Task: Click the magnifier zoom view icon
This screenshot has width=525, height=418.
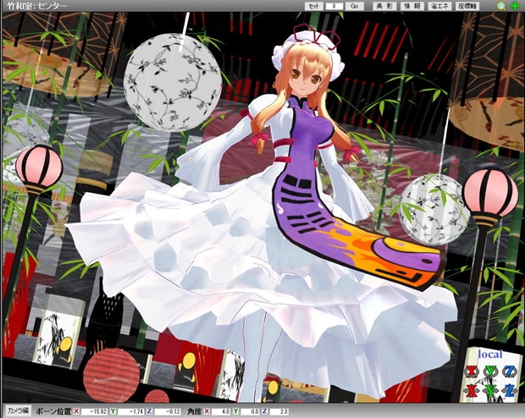Action: pyautogui.click(x=501, y=6)
